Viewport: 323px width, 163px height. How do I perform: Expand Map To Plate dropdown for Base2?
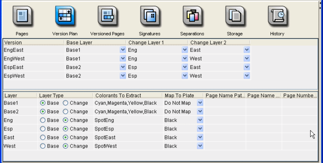point(200,112)
